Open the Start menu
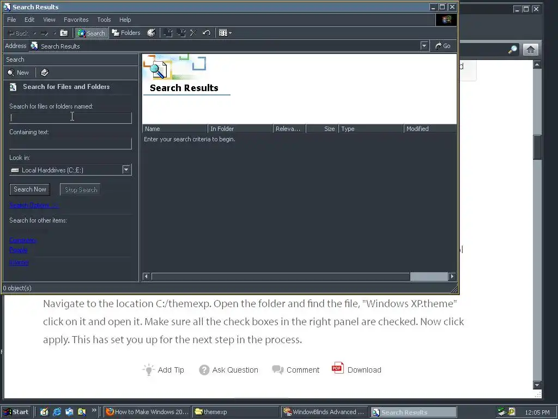The height and width of the screenshot is (419, 558). (16, 412)
